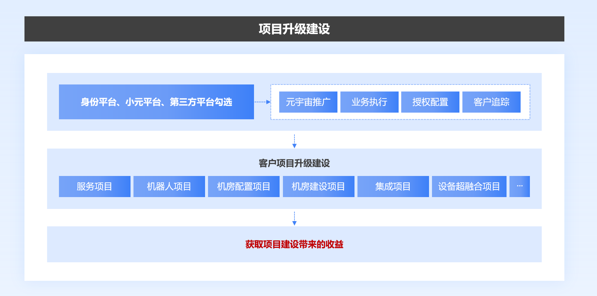Pick the 集成项目 box
This screenshot has width=597, height=296.
(393, 186)
